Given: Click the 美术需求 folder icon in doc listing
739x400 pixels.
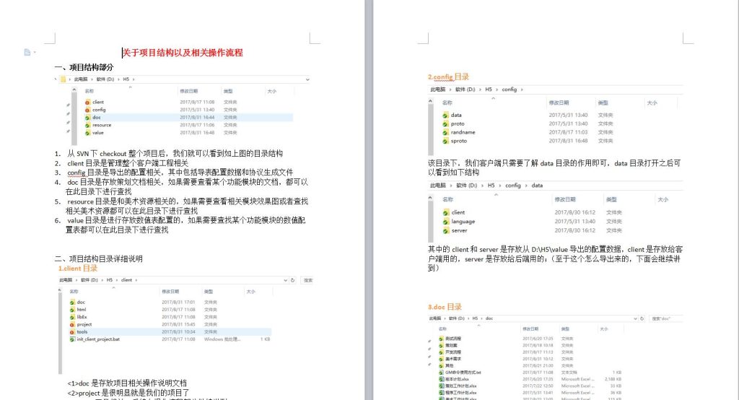Looking at the screenshot, I should [442, 359].
